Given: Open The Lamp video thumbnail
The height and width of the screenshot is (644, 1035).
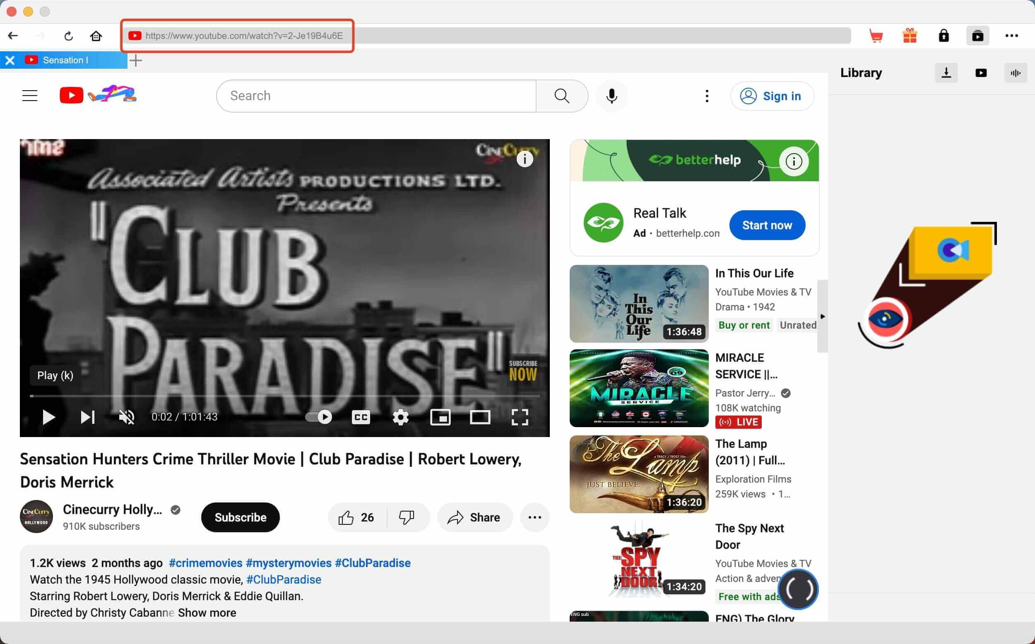Looking at the screenshot, I should 638,473.
